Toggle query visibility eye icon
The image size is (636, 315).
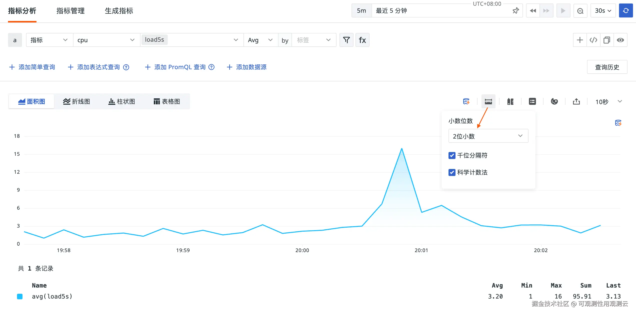(620, 40)
